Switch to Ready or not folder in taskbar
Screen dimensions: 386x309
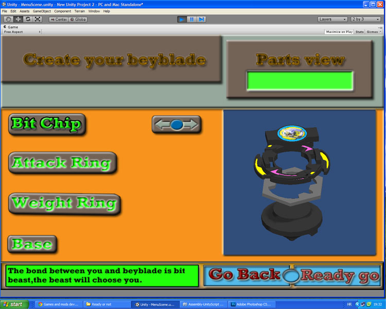(x=107, y=304)
